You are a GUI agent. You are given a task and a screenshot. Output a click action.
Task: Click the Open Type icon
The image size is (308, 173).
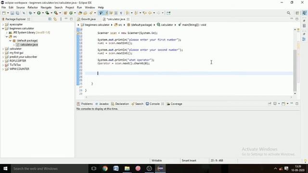(x=80, y=13)
